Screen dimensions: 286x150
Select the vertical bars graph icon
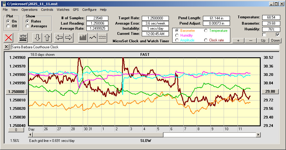pos(83,37)
